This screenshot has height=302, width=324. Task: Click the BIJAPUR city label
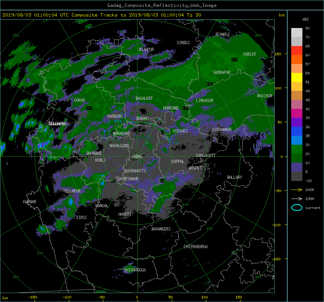[146, 50]
